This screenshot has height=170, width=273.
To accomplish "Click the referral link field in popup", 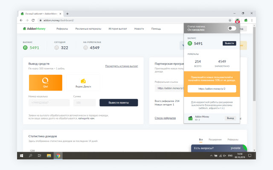I will click(x=212, y=88).
